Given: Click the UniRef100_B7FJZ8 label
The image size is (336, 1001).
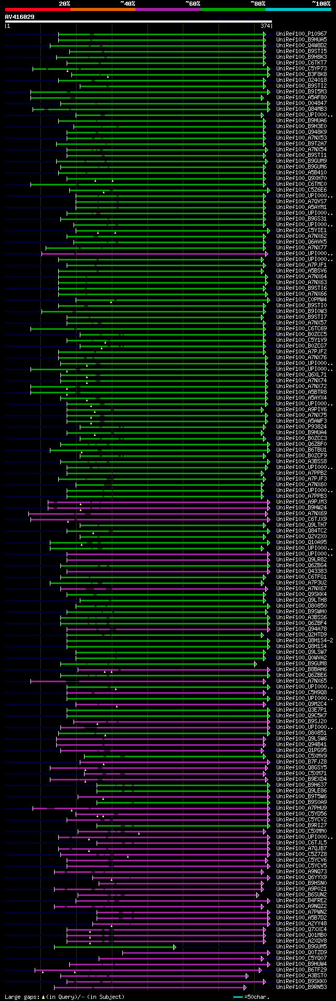Looking at the screenshot, I should point(301,762).
